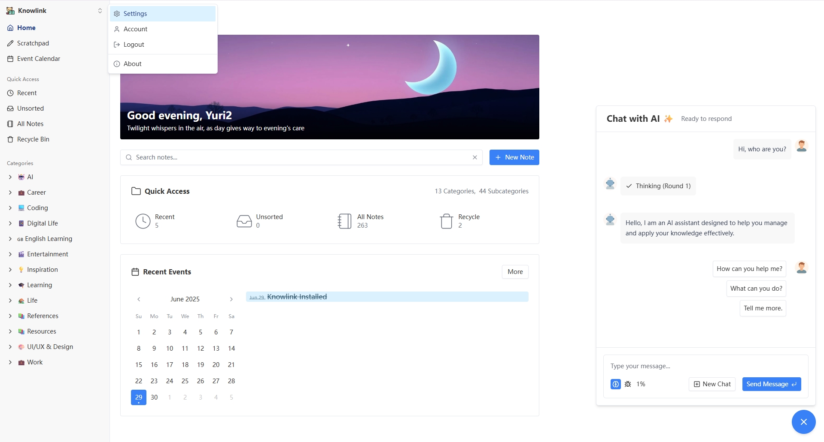
Task: Select the Life category row
Action: point(55,301)
